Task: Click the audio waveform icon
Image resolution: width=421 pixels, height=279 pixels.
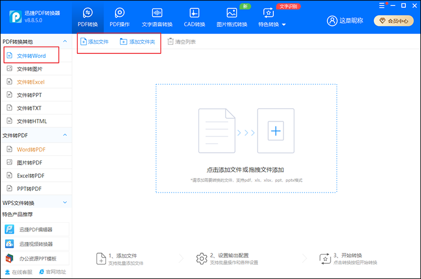Action: (157, 12)
